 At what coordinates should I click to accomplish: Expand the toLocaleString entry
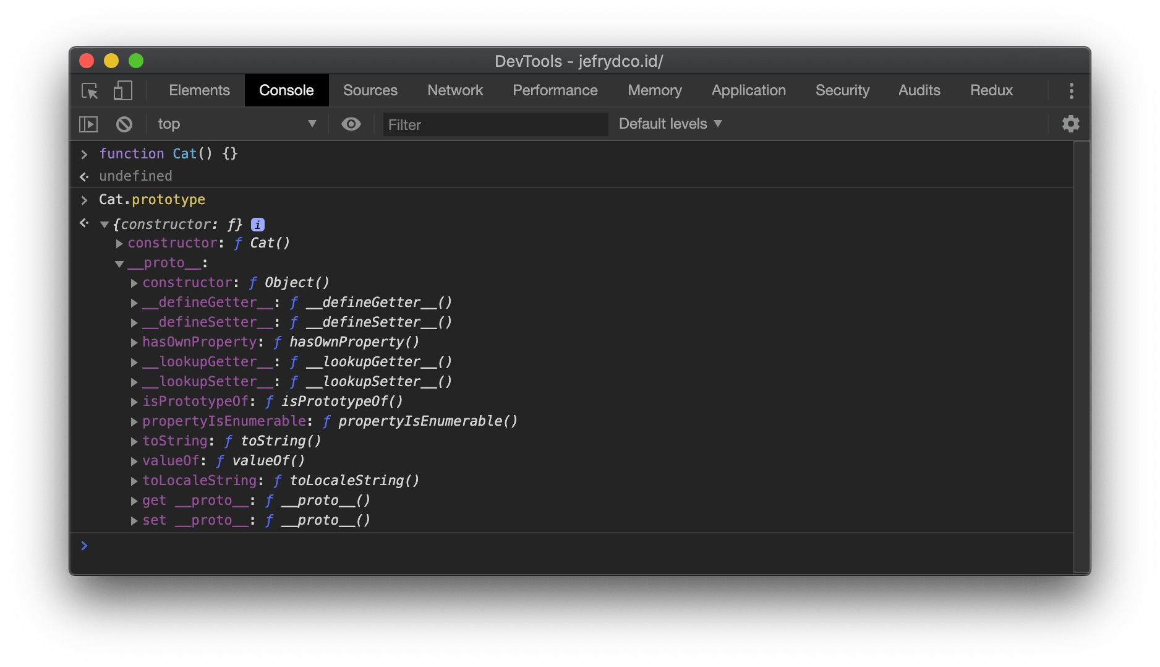point(134,481)
